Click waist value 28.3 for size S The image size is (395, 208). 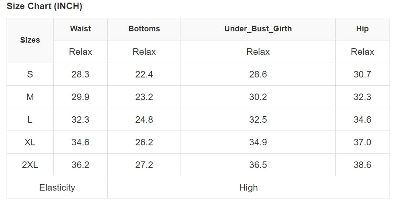coord(81,74)
